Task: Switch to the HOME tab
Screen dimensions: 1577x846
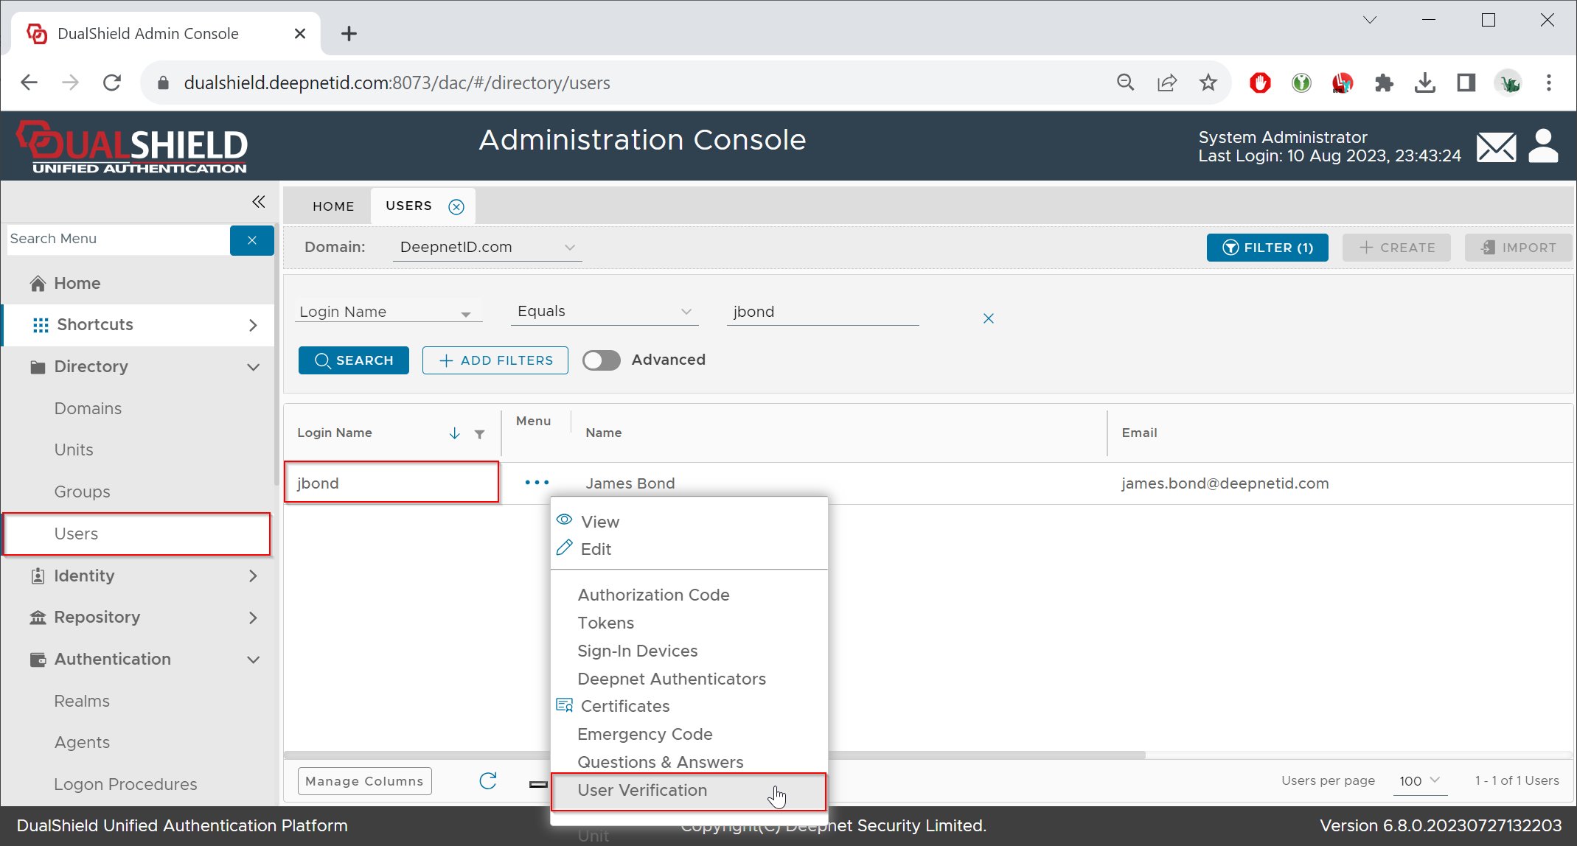Action: click(333, 206)
